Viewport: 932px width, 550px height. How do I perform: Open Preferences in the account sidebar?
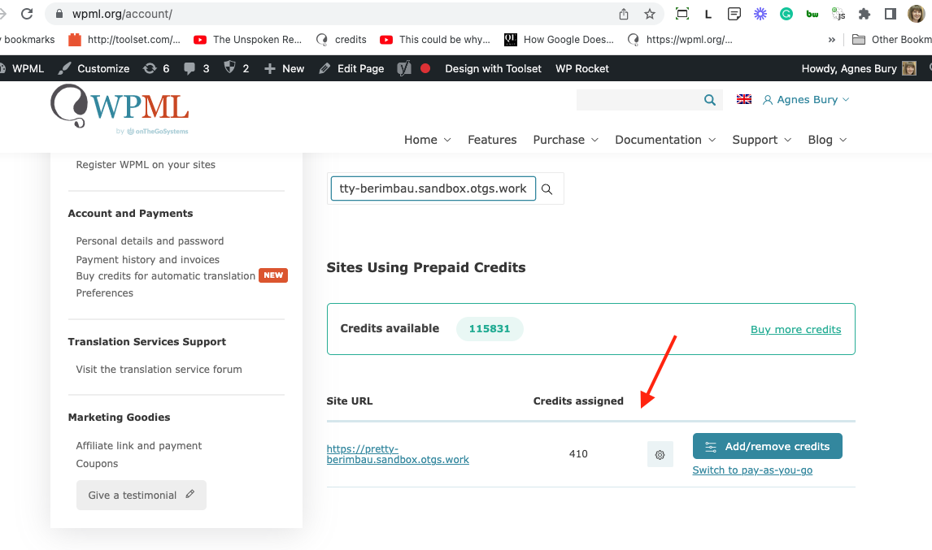(x=105, y=292)
